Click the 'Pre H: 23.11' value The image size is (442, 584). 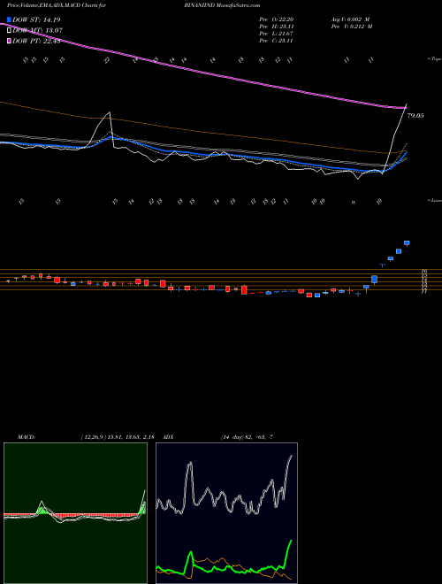coord(278,27)
